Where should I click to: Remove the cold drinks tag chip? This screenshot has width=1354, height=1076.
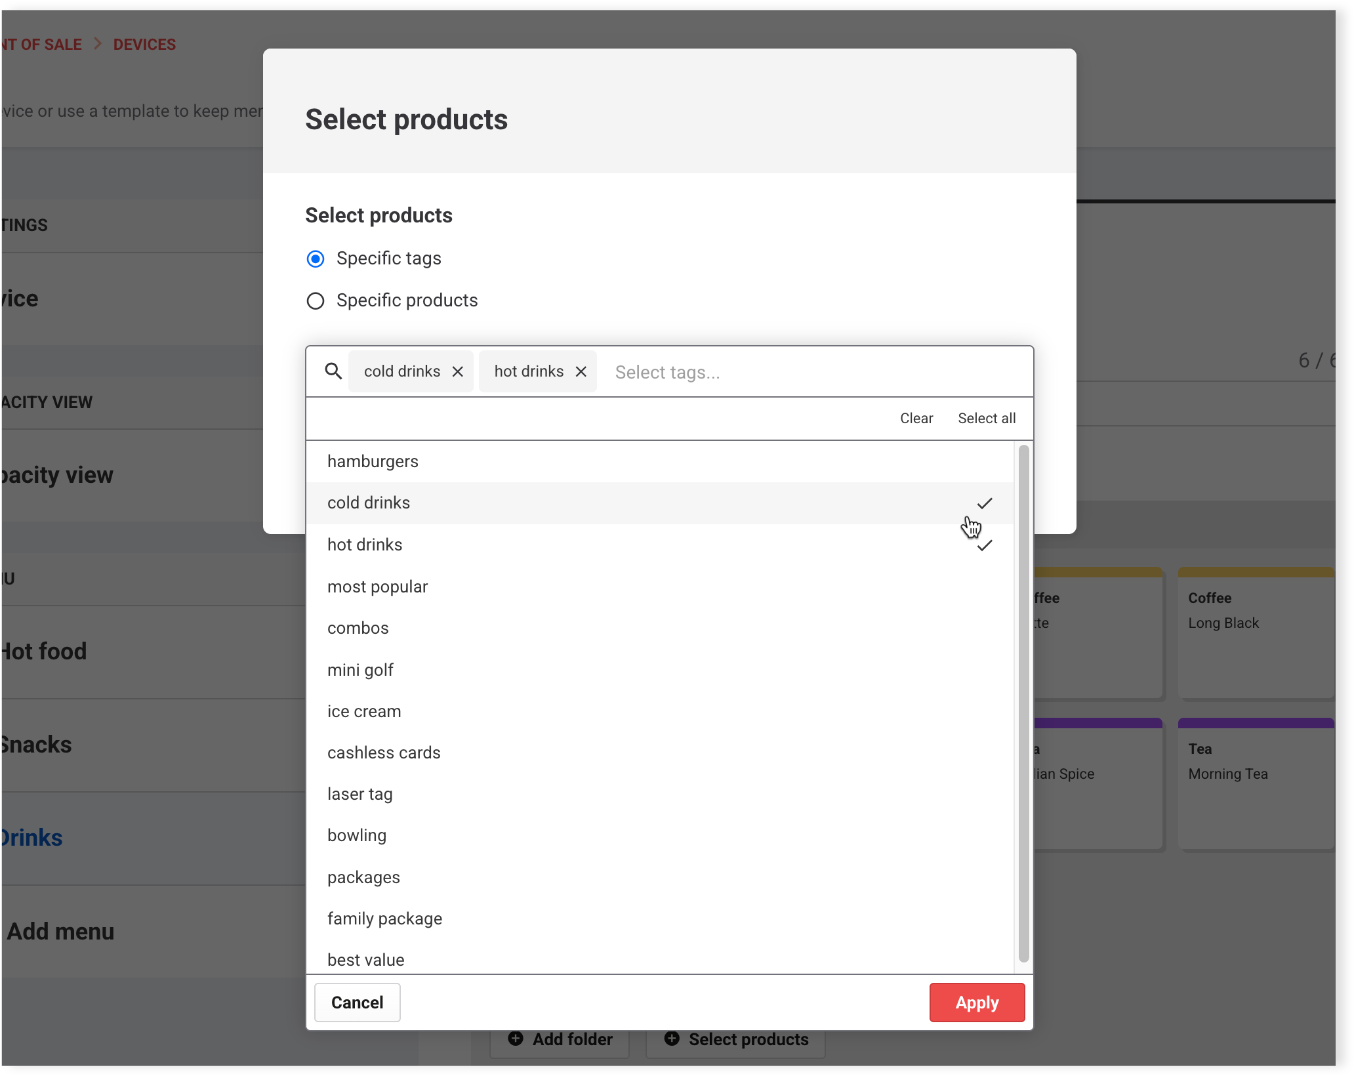pyautogui.click(x=458, y=372)
